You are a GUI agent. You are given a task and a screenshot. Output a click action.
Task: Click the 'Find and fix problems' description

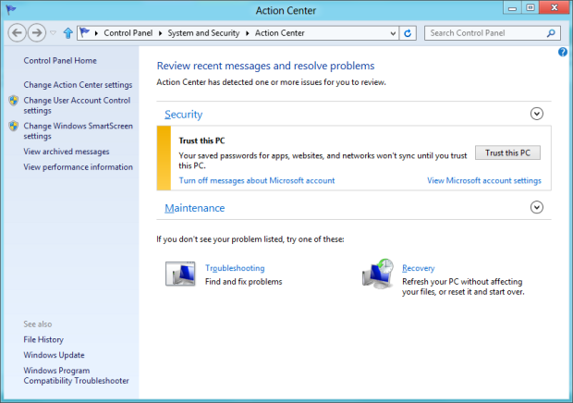pyautogui.click(x=243, y=282)
